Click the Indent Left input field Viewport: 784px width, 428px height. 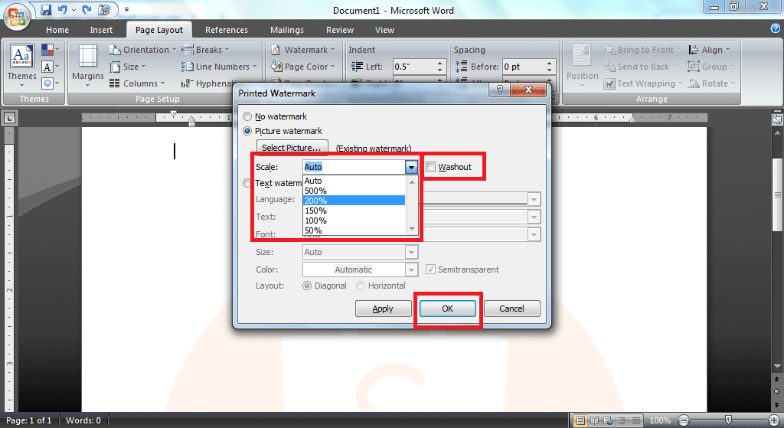coord(414,67)
